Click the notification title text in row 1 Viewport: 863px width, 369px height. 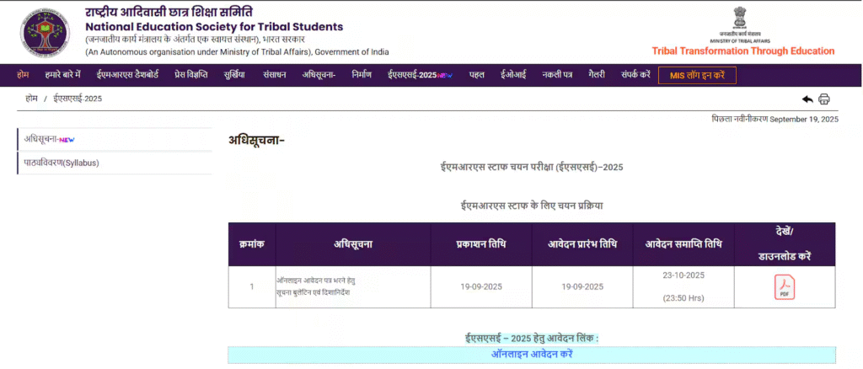(x=320, y=286)
